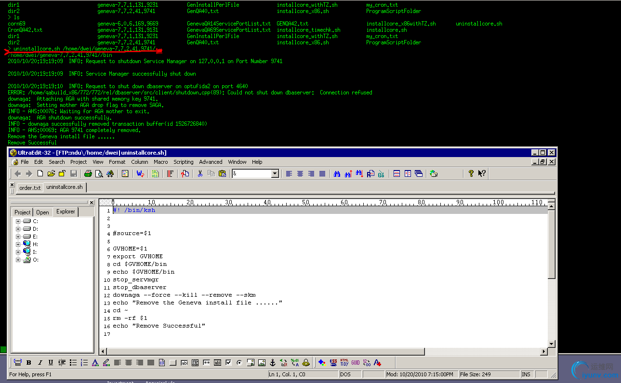Open the Scripting menu
The image size is (621, 383).
point(183,162)
